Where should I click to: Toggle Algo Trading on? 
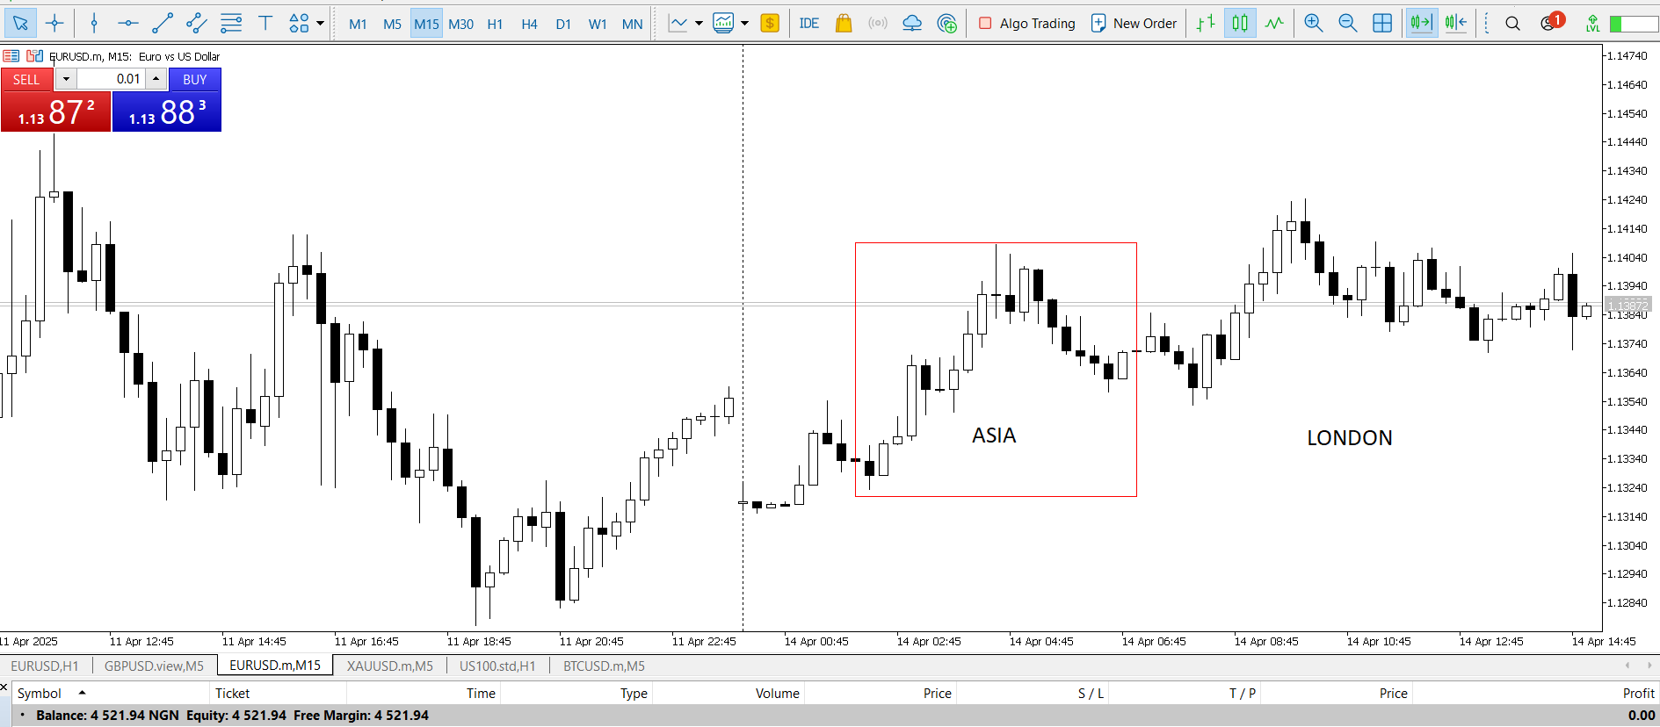1026,24
